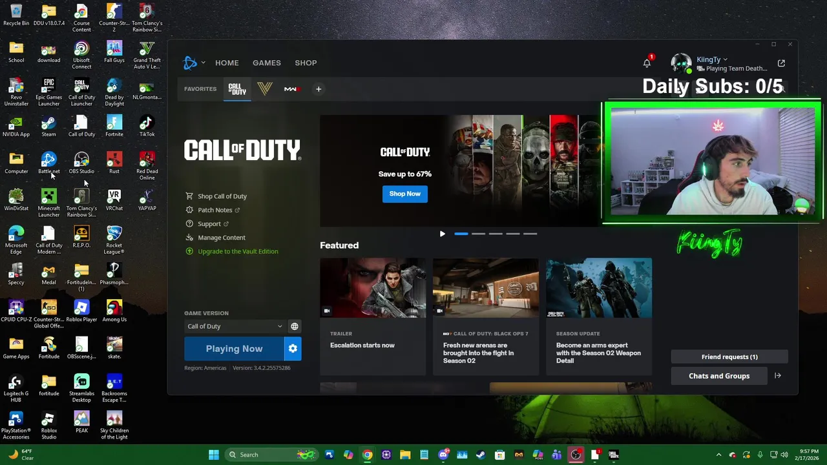Select the Steam desktop icon
Screen dimensions: 827x465
point(49,126)
